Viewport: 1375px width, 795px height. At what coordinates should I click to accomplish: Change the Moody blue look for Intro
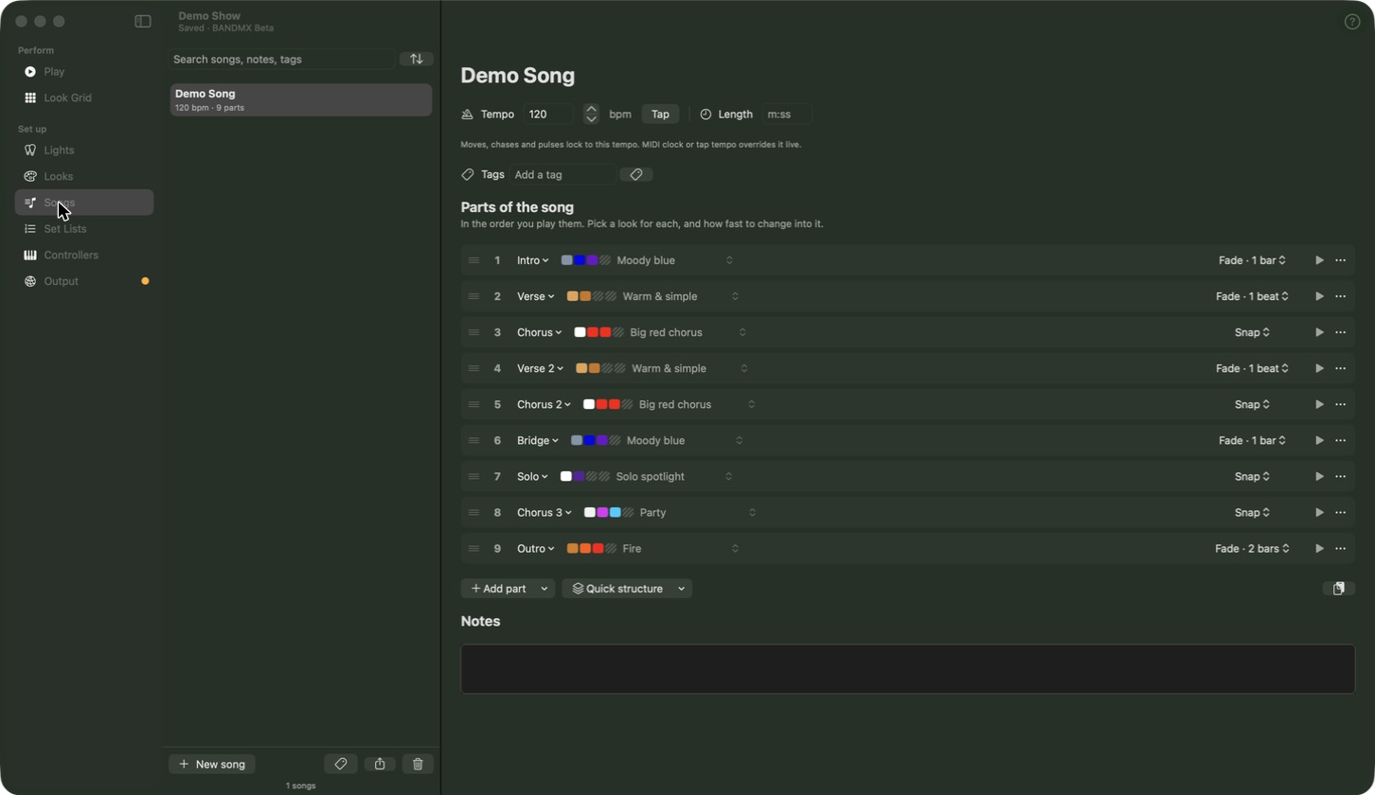tap(648, 260)
